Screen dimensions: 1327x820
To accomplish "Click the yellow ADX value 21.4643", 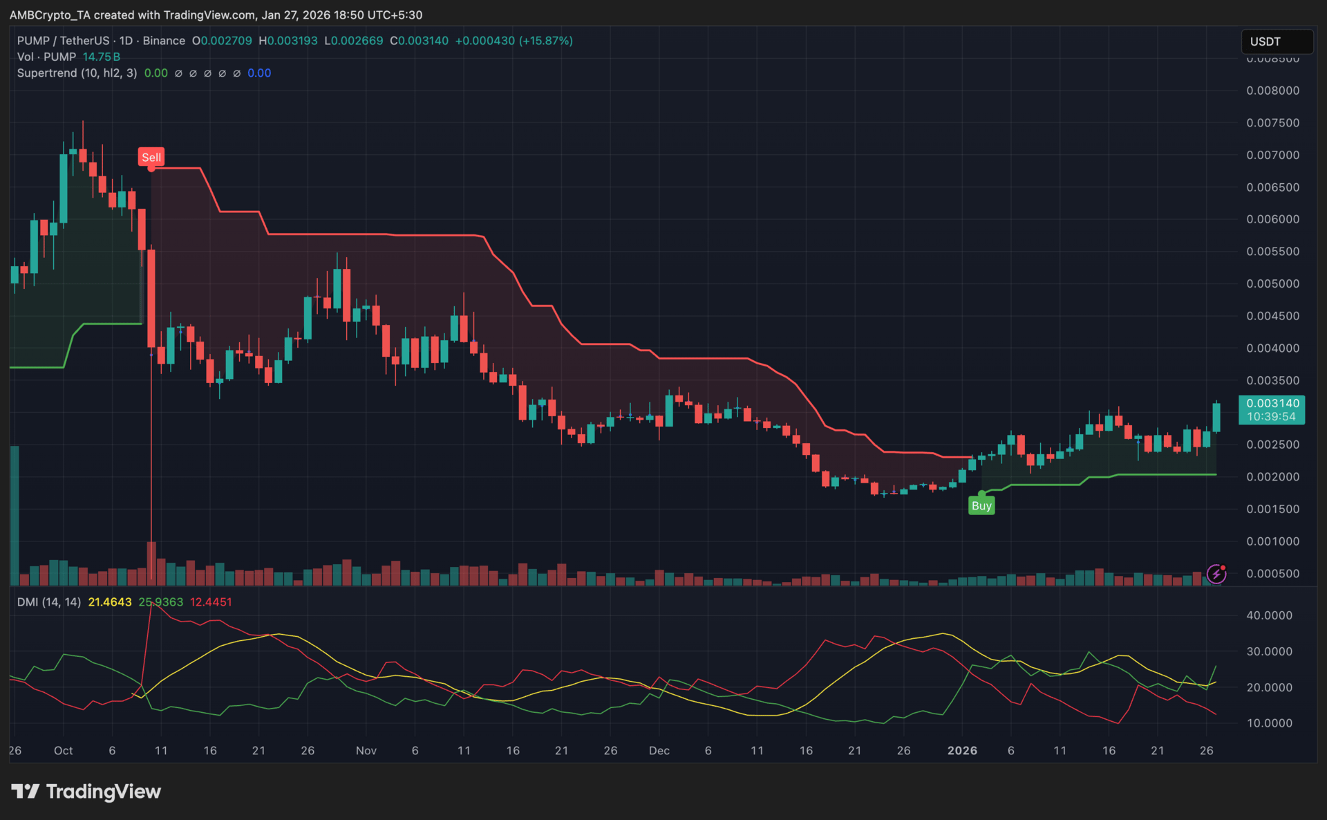I will (110, 602).
